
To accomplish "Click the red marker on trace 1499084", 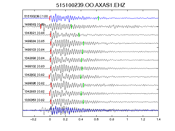I will click(x=51, y=43).
